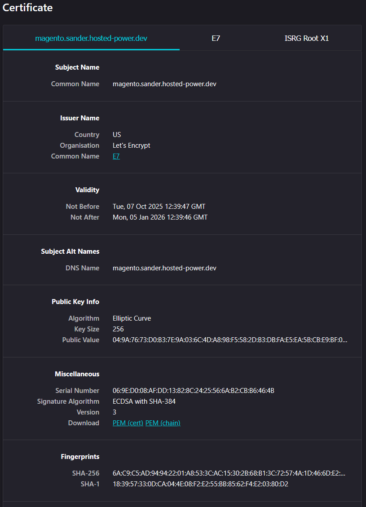The image size is (366, 507).
Task: Click the Certificate page heading
Action: pyautogui.click(x=27, y=8)
